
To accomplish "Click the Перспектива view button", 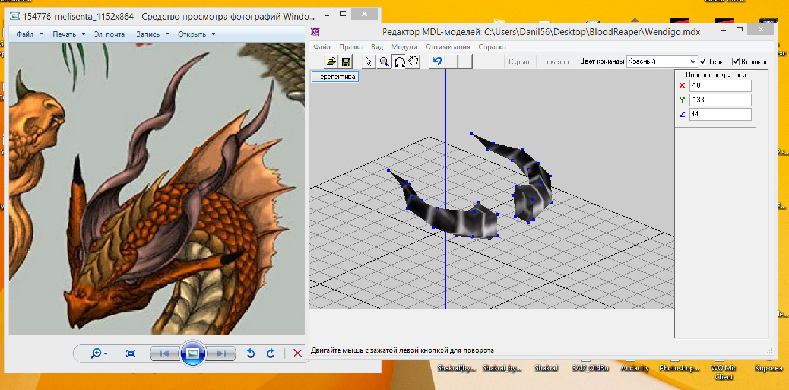I will 335,77.
